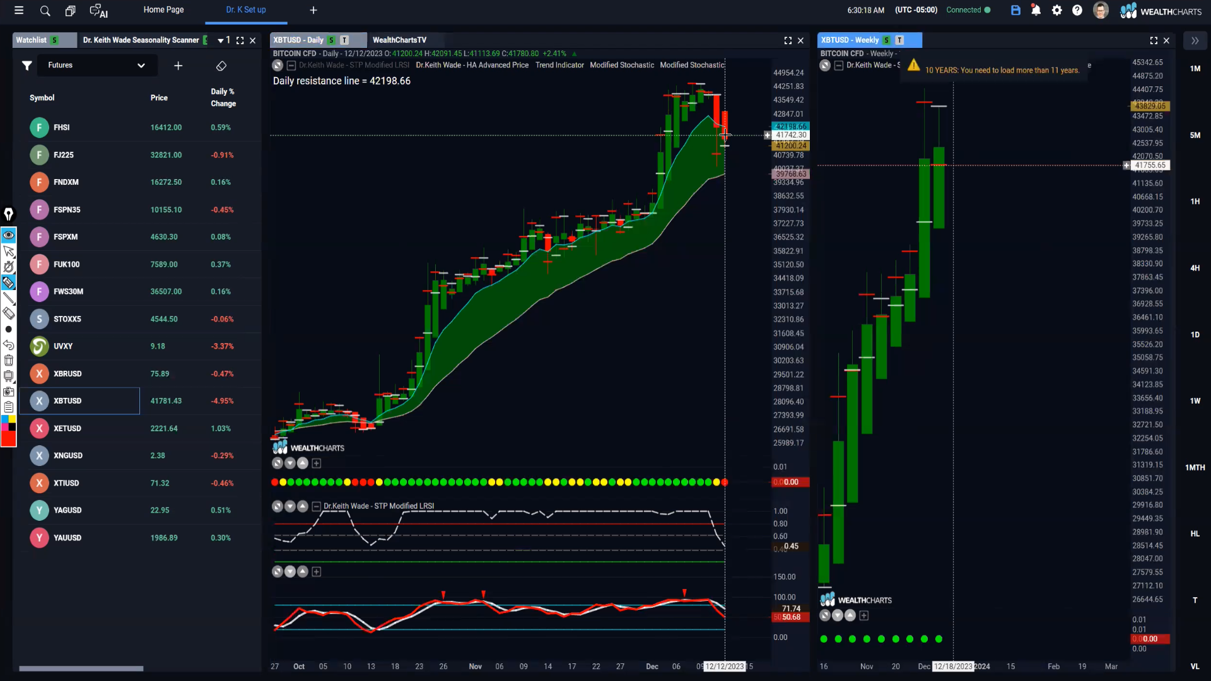
Task: Toggle S button on XBTUSD Weekly tab
Action: coord(886,40)
